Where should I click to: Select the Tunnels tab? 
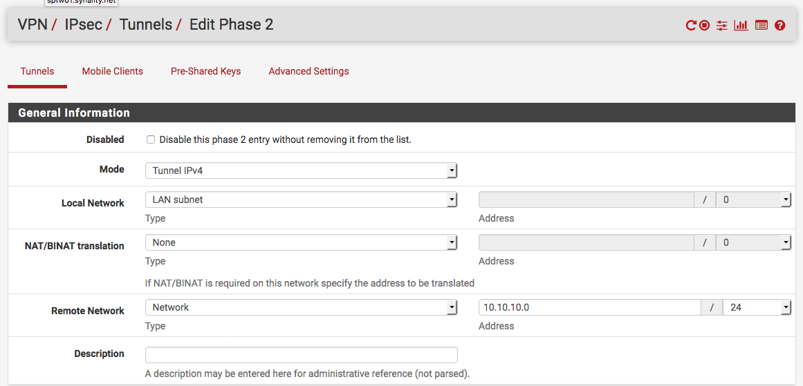tap(37, 71)
